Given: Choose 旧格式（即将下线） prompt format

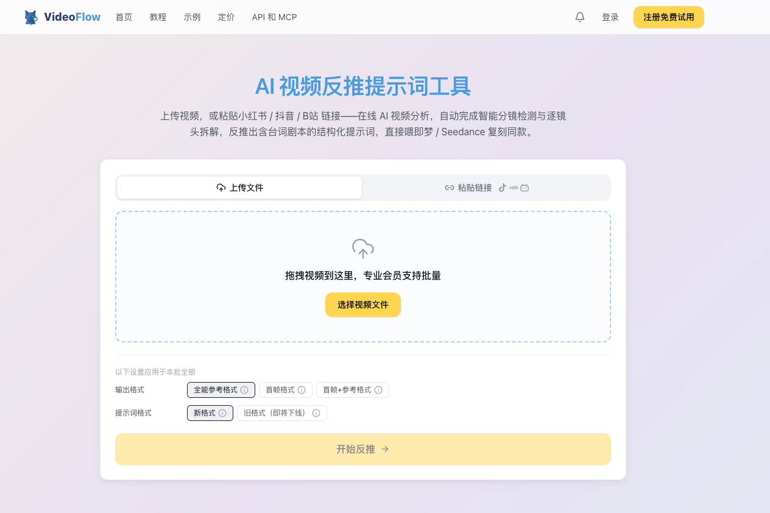Looking at the screenshot, I should (282, 413).
